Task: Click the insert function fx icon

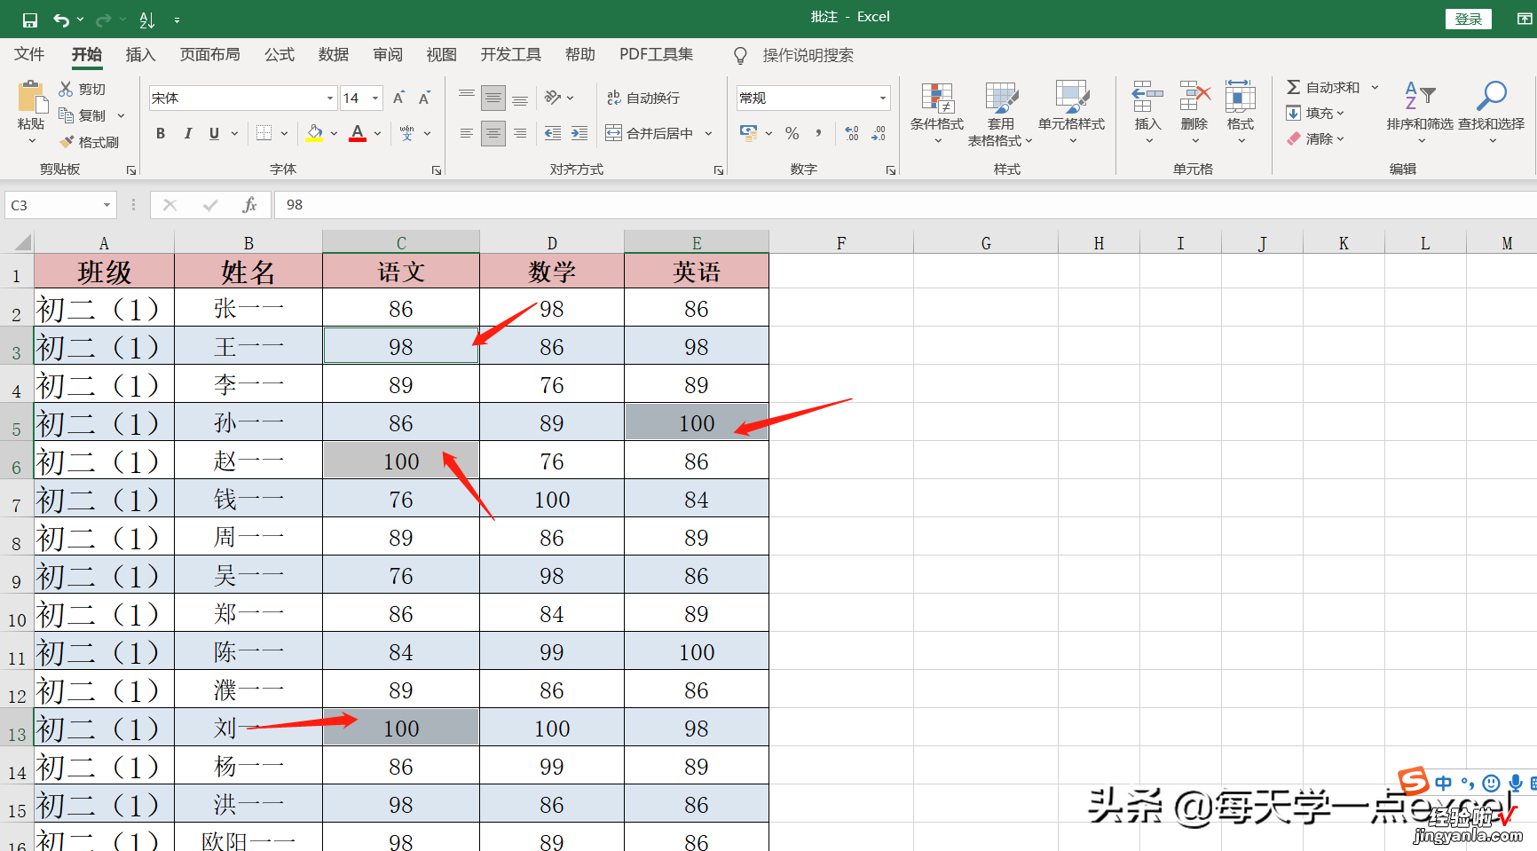Action: pos(250,205)
